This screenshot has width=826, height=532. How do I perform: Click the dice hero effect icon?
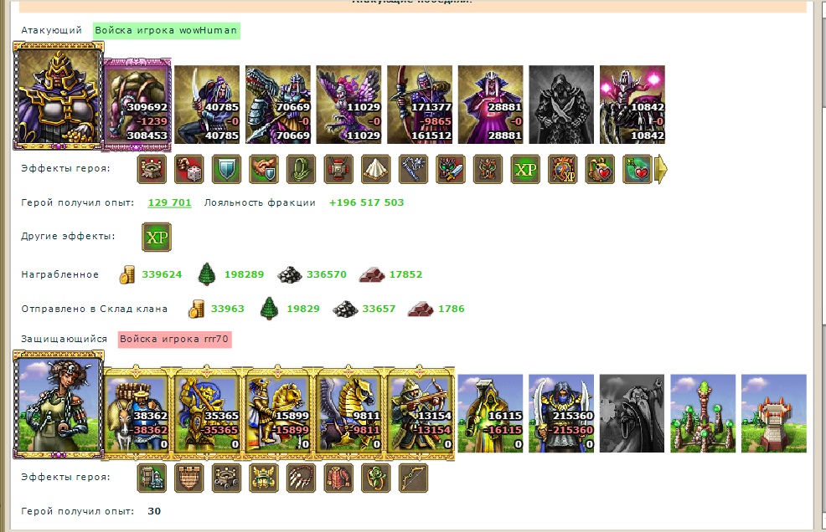click(189, 169)
